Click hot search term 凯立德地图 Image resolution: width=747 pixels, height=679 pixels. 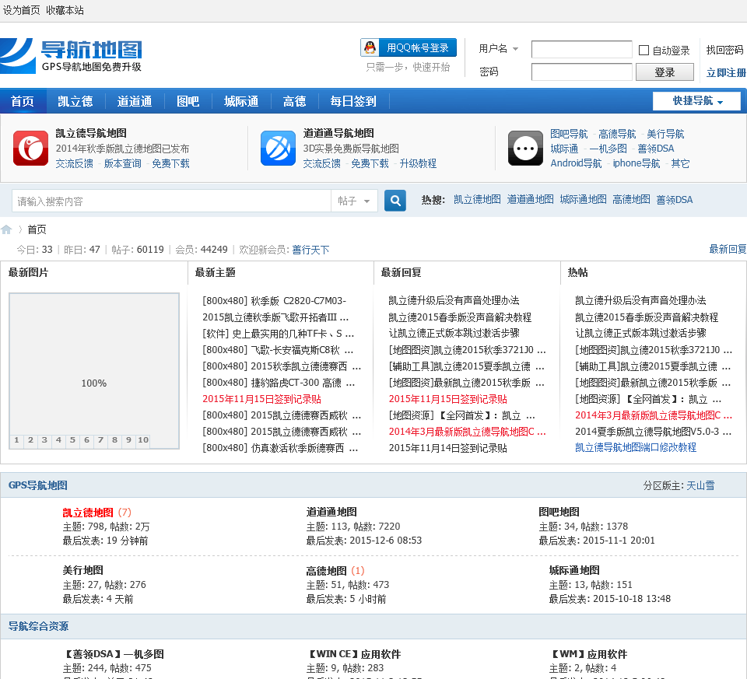pyautogui.click(x=477, y=199)
